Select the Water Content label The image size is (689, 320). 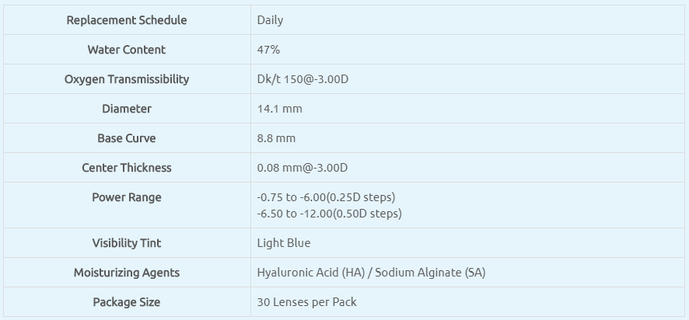127,50
